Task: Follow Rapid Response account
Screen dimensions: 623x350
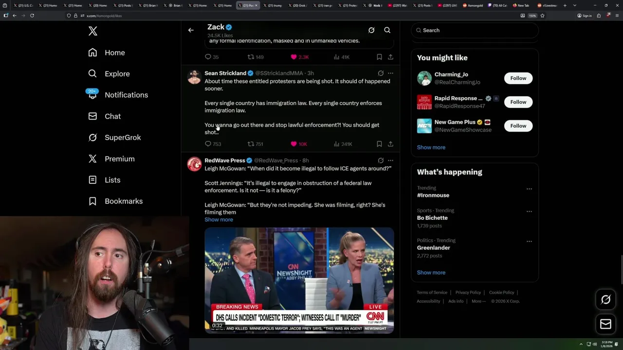Action: (x=518, y=102)
